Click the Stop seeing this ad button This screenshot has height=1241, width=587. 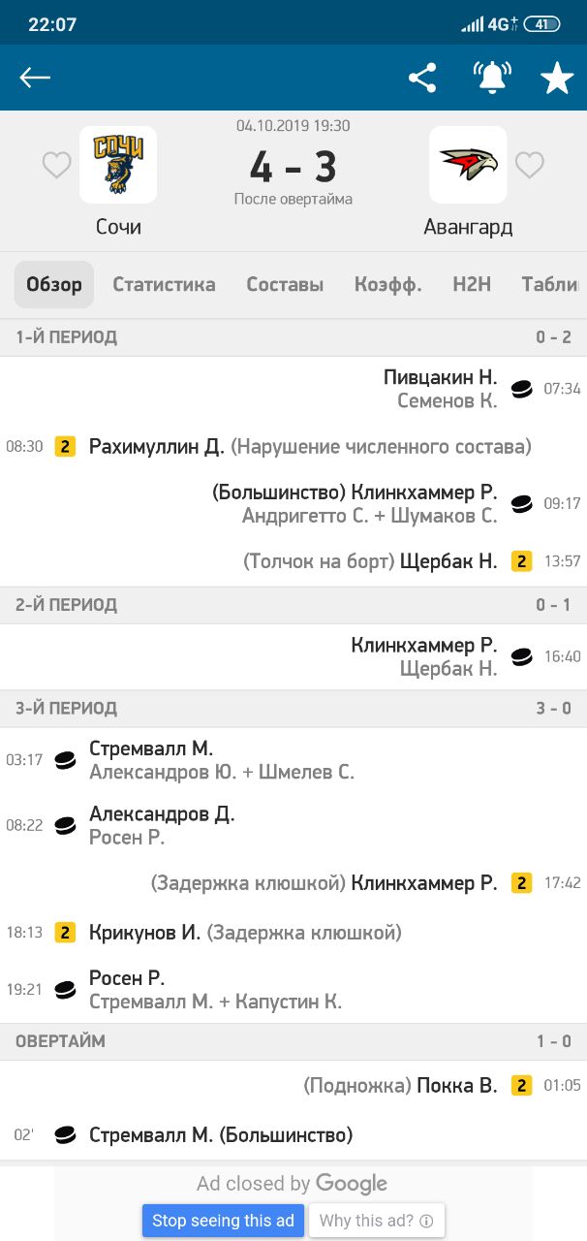pos(223,1221)
